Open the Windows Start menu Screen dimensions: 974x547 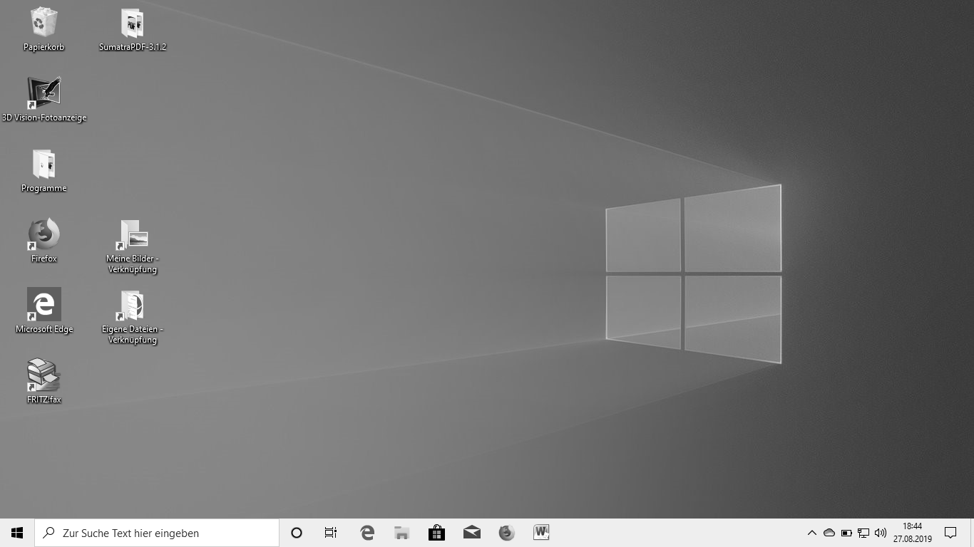[x=17, y=533]
